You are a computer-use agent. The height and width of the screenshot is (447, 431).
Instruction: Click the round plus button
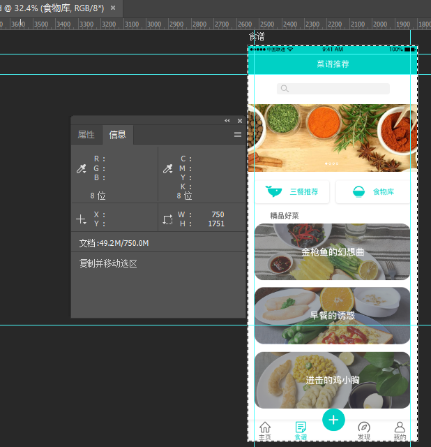point(333,420)
